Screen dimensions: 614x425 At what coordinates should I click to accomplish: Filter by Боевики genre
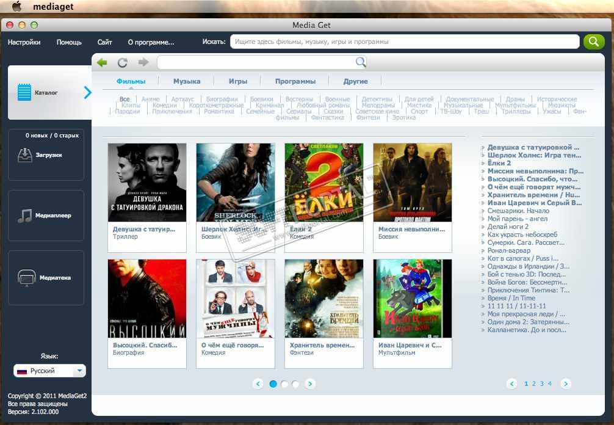point(262,99)
